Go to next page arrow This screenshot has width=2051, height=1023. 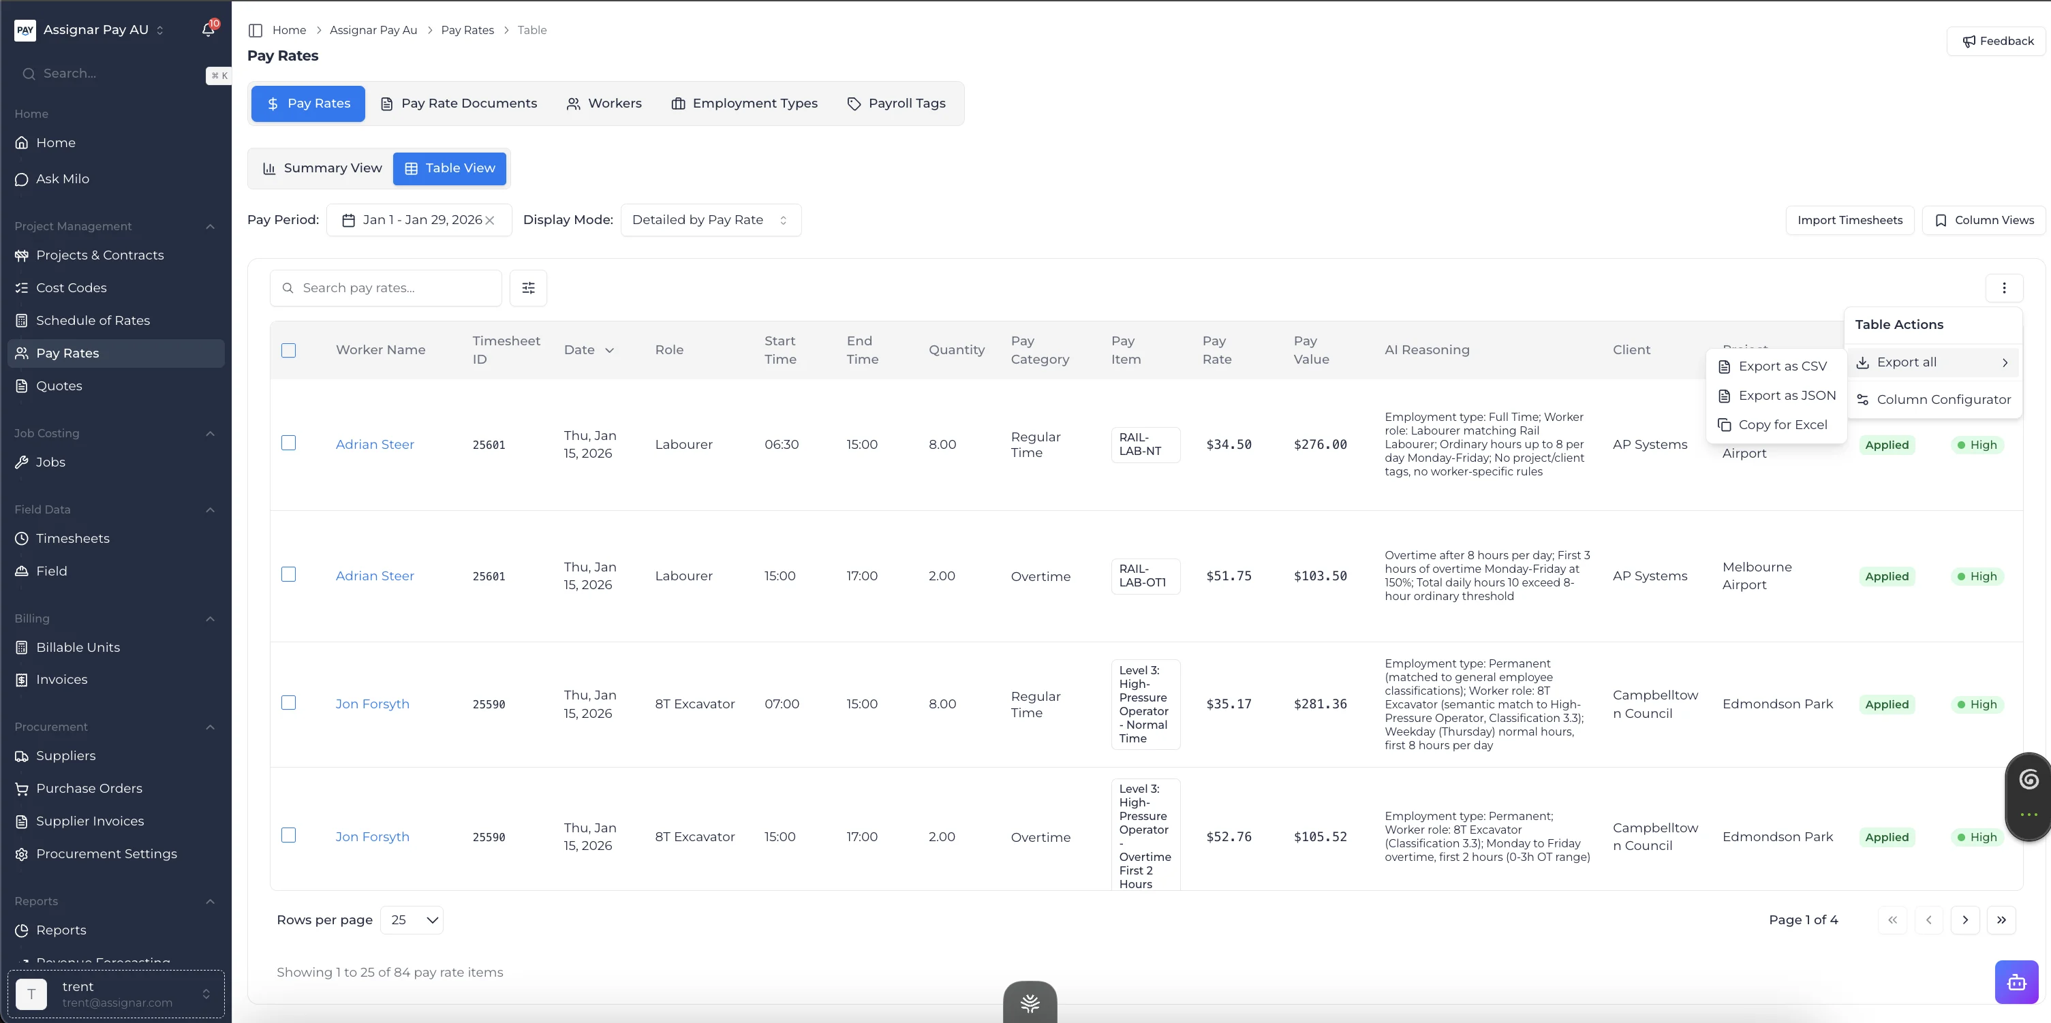point(1964,919)
